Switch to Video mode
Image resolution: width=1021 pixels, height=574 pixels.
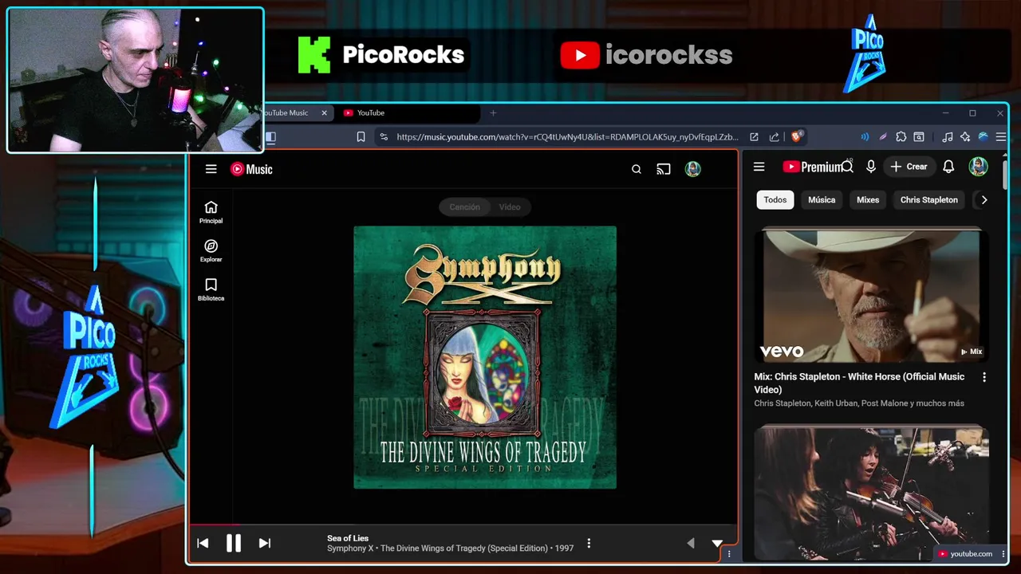tap(510, 207)
